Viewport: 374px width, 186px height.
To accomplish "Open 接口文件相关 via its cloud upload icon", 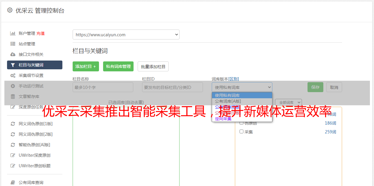I will pos(13,54).
